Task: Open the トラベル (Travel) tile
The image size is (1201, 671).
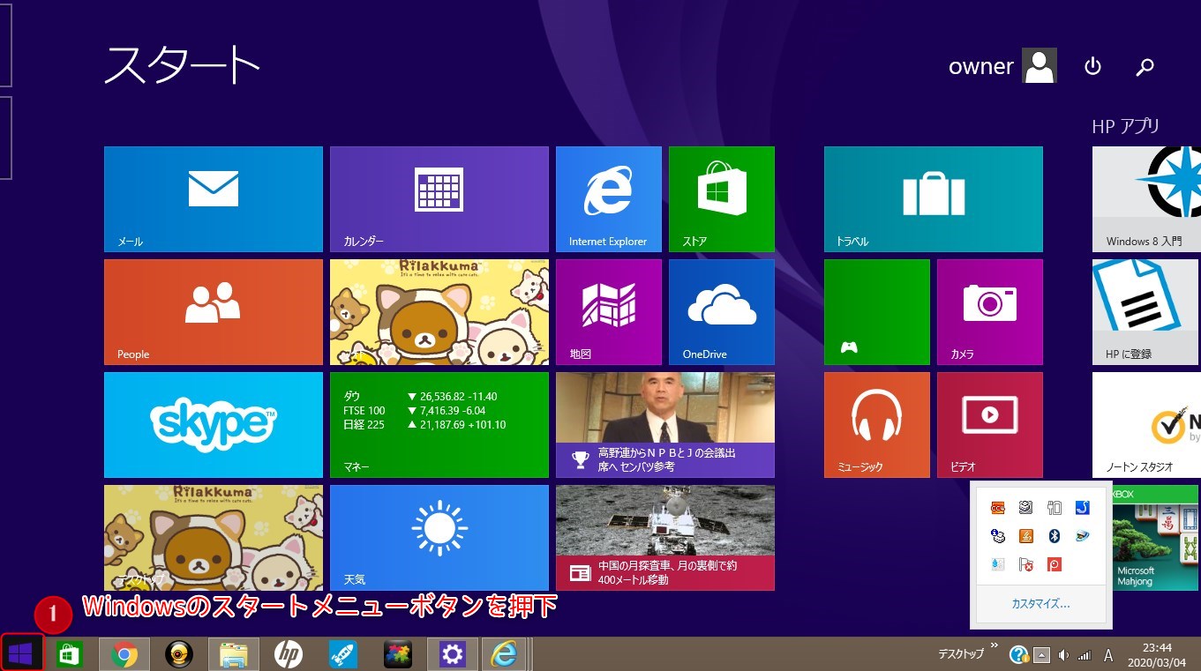Action: point(934,199)
